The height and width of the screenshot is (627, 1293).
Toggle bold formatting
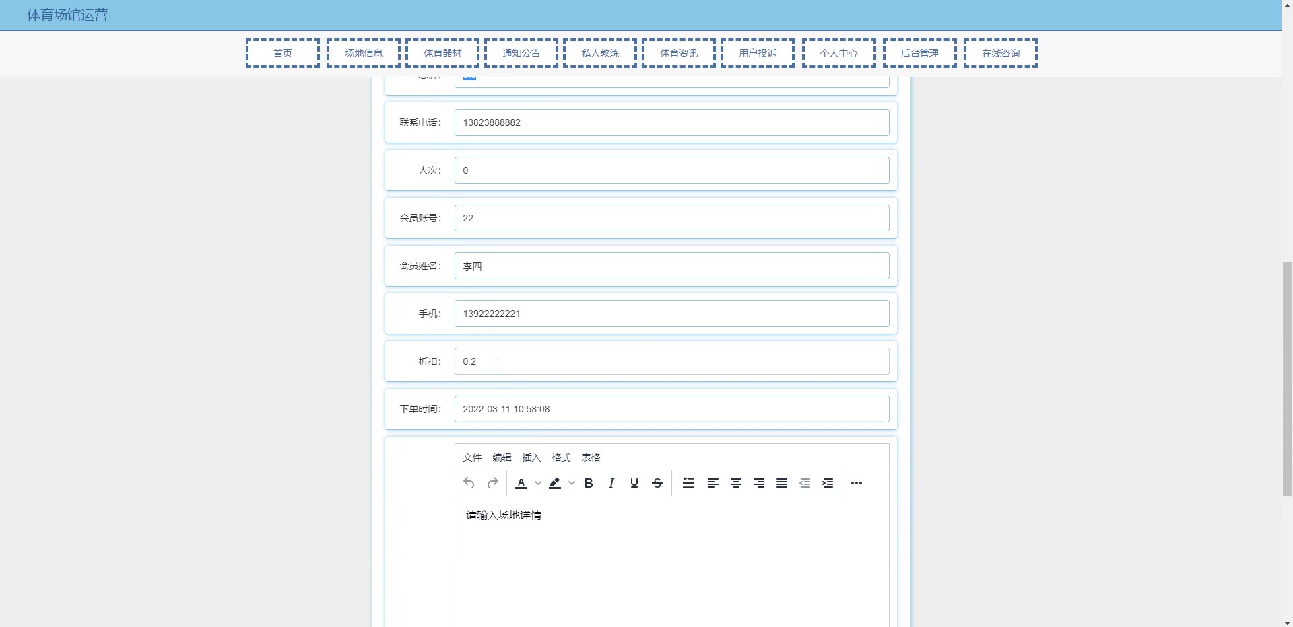[x=589, y=483]
